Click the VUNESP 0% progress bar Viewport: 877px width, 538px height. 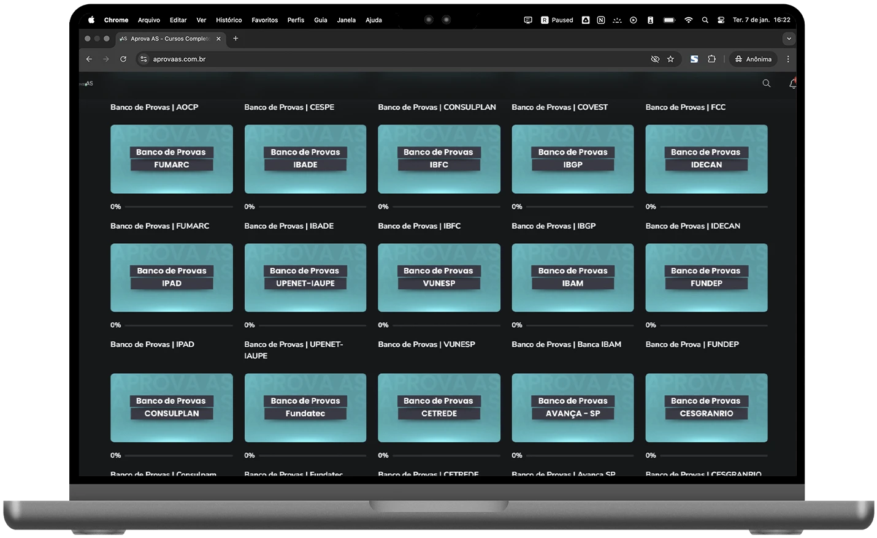446,325
